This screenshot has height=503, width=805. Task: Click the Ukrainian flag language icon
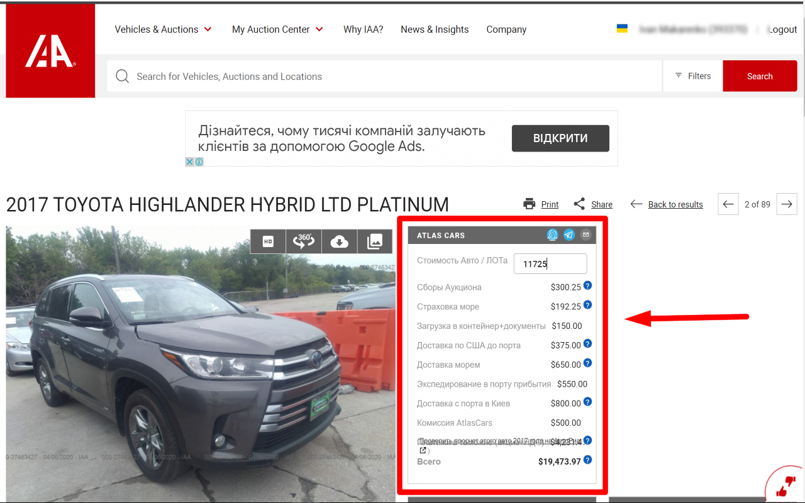622,28
